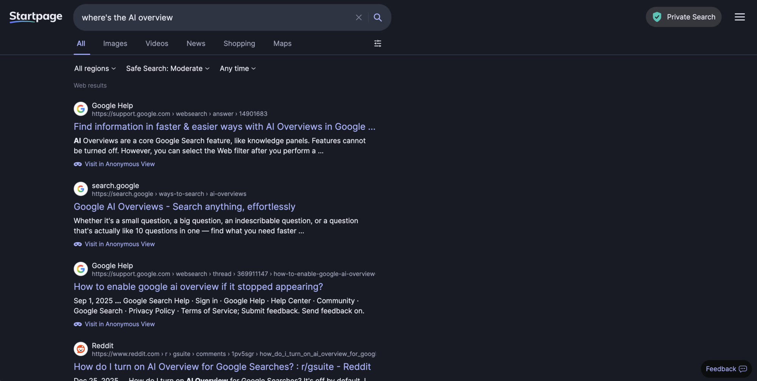
Task: Click the support.google.com answer 14901683 URL
Action: pos(179,114)
